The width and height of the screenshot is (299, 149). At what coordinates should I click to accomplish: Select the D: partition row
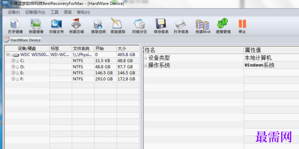pos(72,67)
